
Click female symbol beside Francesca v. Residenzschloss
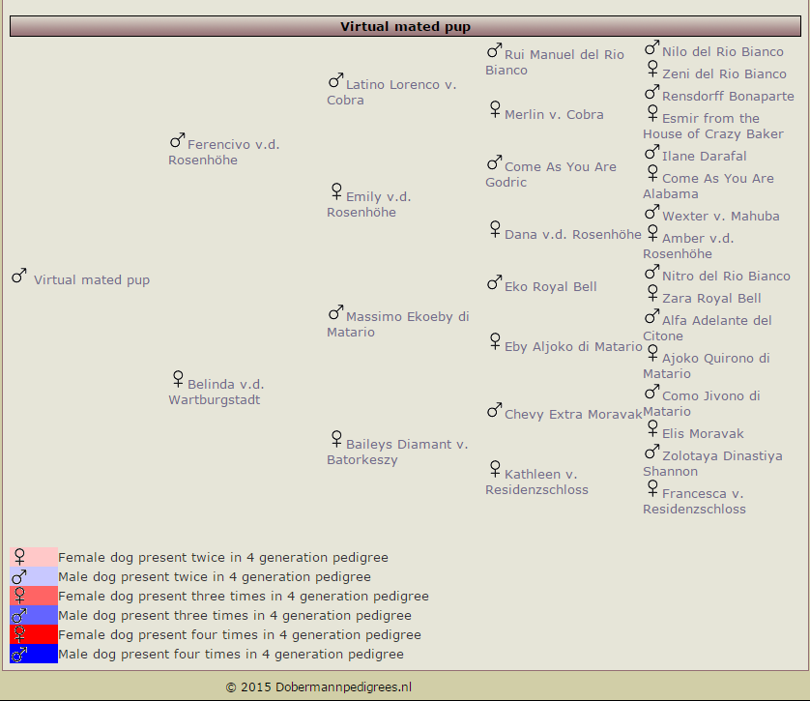(652, 488)
